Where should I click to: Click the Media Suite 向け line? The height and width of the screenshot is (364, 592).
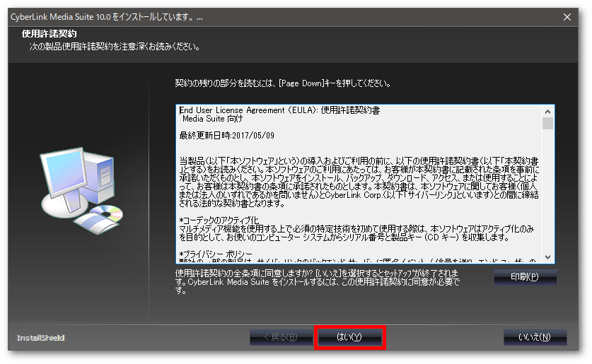point(213,119)
